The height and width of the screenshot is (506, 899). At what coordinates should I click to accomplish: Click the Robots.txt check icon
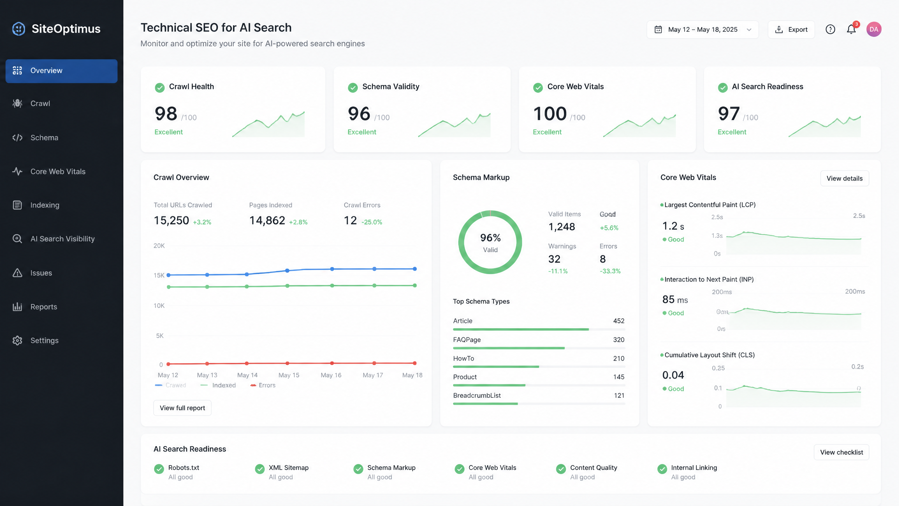tap(159, 469)
